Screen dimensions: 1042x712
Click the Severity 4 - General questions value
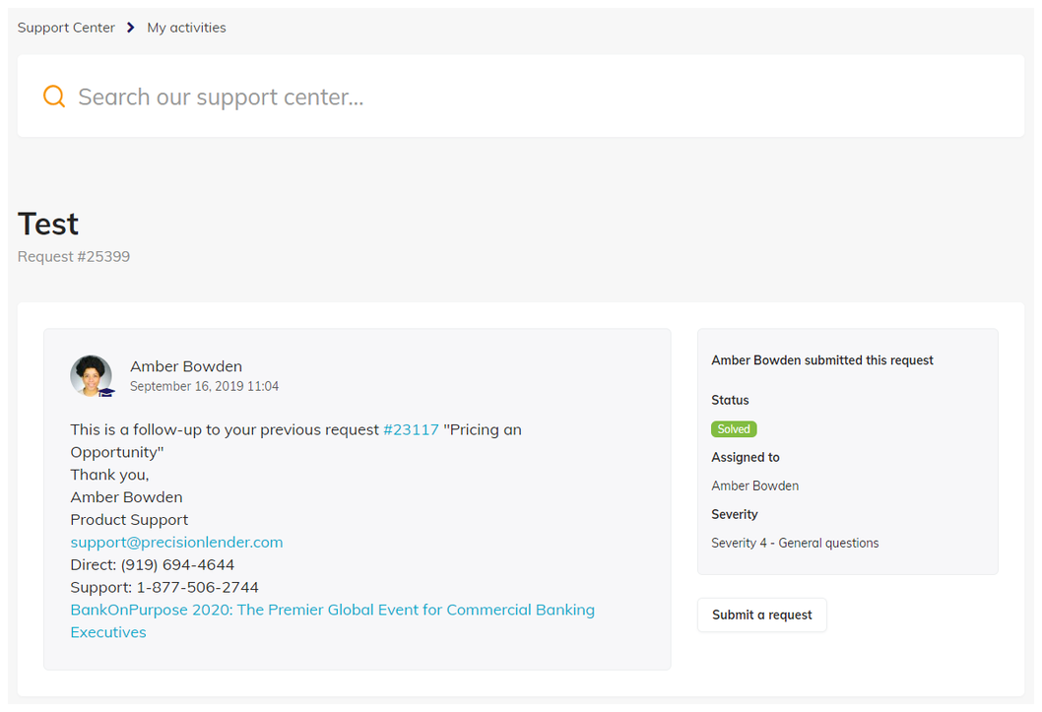pos(795,543)
